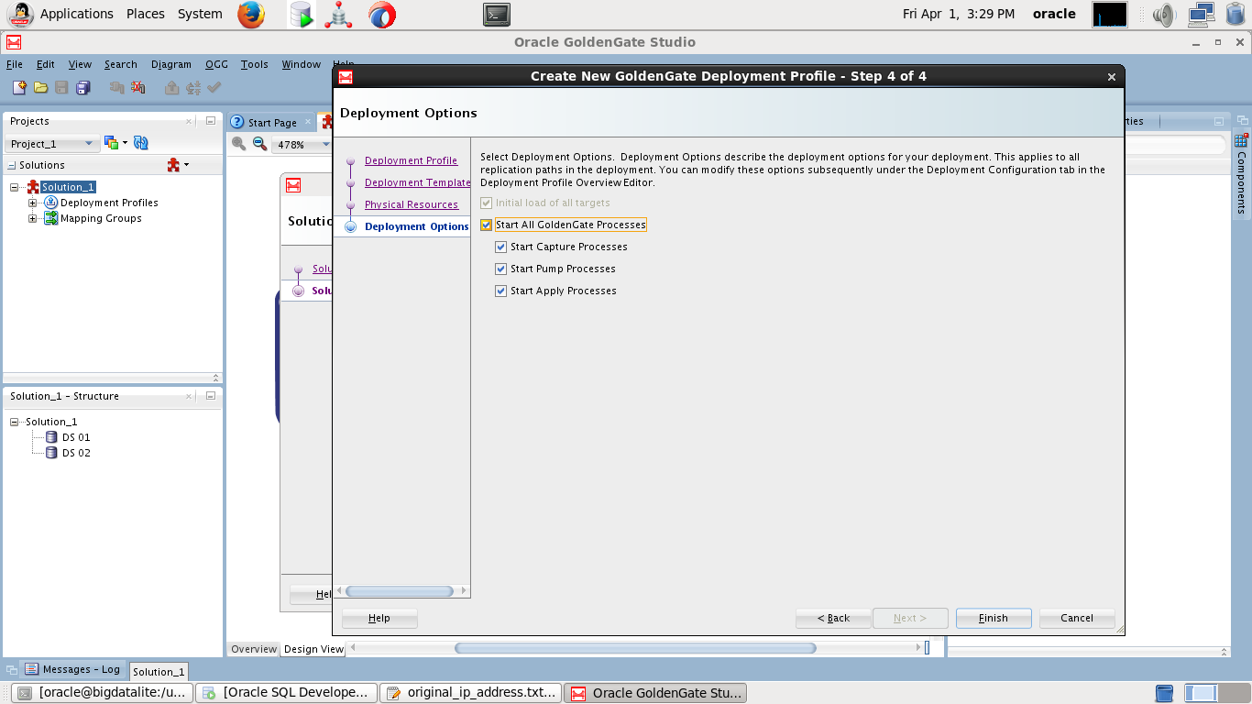
Task: Click the red-blue swirl launcher icon
Action: click(x=382, y=14)
